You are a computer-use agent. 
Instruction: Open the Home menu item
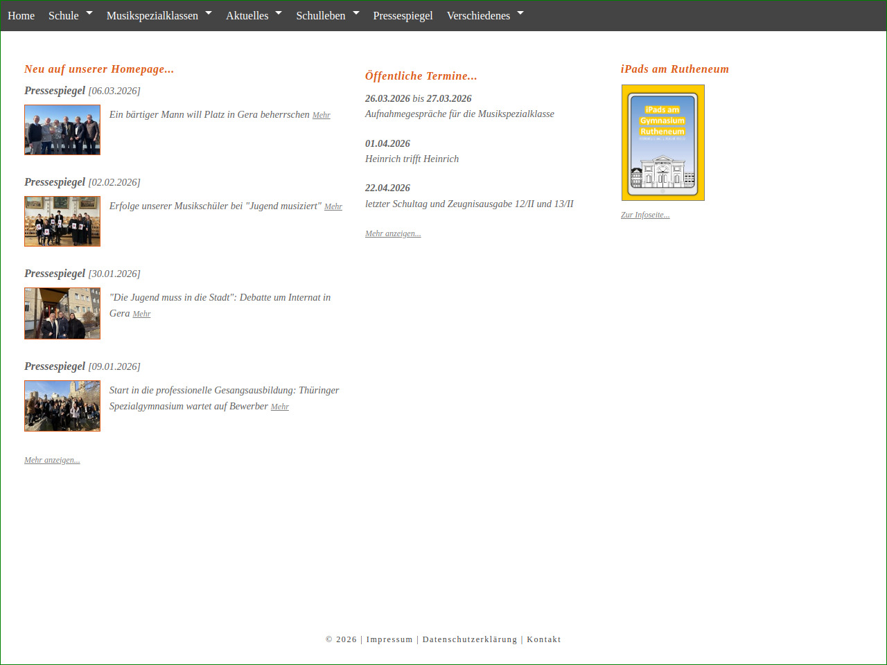coord(21,15)
